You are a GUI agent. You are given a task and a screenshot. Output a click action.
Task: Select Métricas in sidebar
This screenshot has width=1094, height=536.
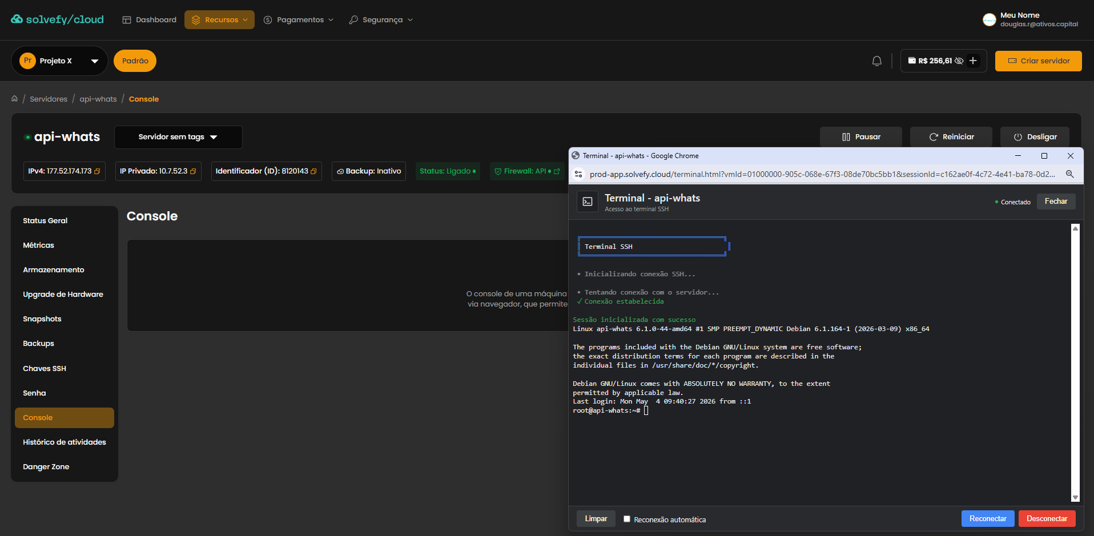(x=65, y=245)
